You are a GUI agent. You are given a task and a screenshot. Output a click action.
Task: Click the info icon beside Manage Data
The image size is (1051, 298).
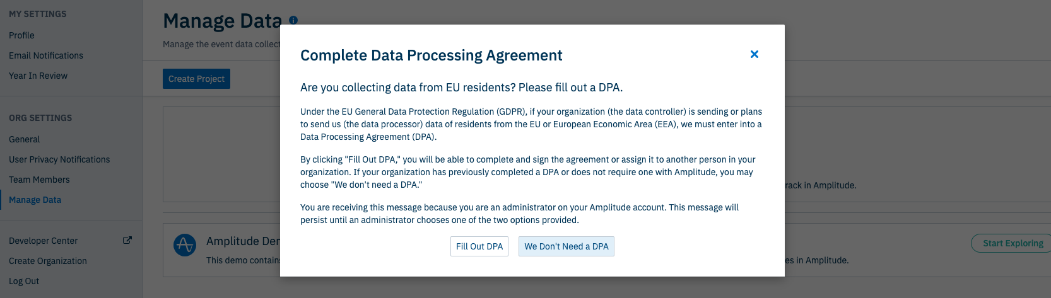[293, 20]
